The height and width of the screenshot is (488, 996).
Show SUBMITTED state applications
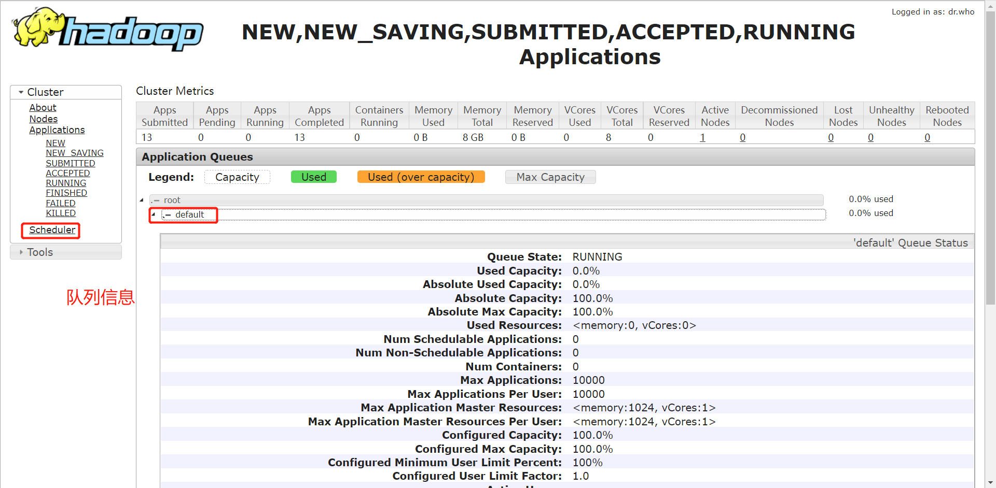click(x=71, y=163)
